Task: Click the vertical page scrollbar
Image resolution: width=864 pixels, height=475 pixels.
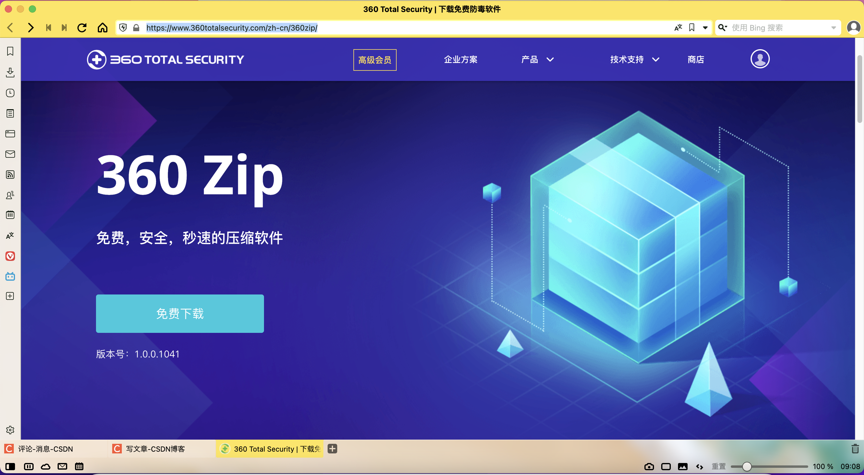Action: [859, 89]
